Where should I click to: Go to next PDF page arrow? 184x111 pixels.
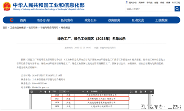(x=49, y=92)
